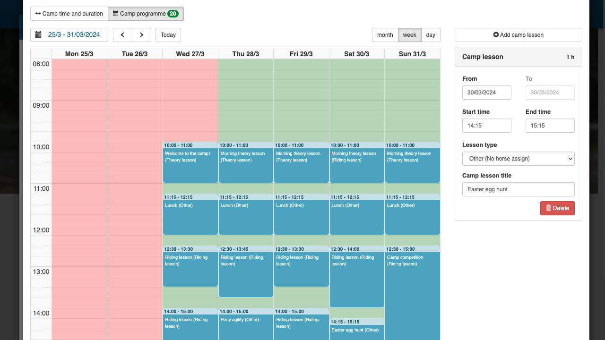Click the Camp lesson title field
The width and height of the screenshot is (605, 340).
(x=518, y=189)
